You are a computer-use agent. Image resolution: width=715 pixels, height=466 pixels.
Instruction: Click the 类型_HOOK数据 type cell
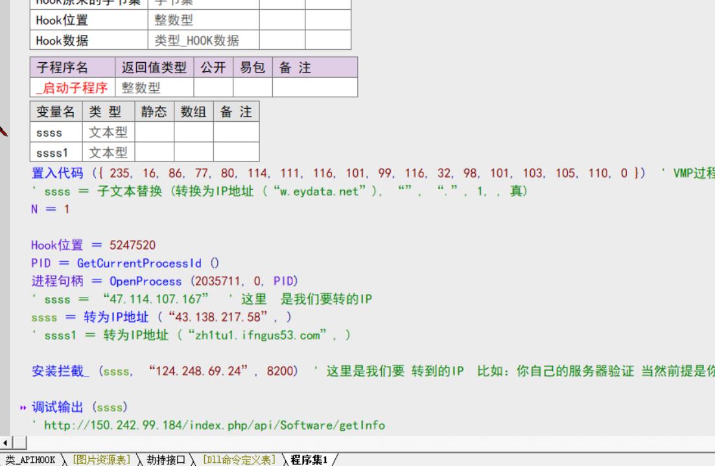pos(196,41)
